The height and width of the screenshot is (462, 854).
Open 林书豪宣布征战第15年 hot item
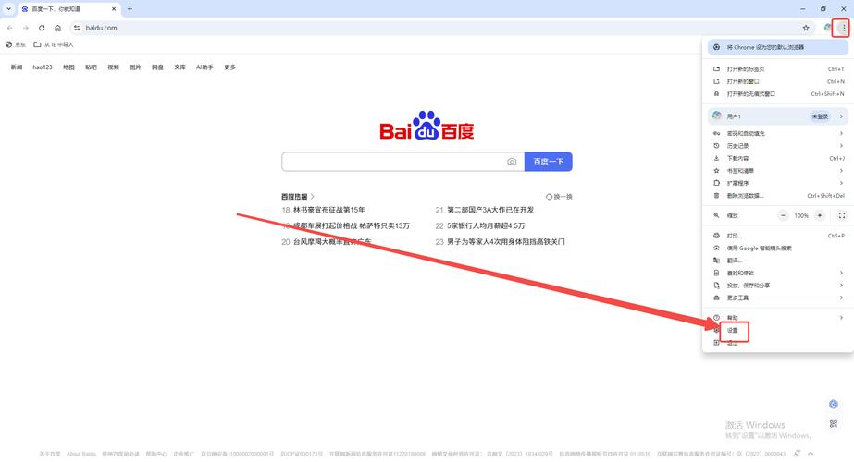[329, 210]
